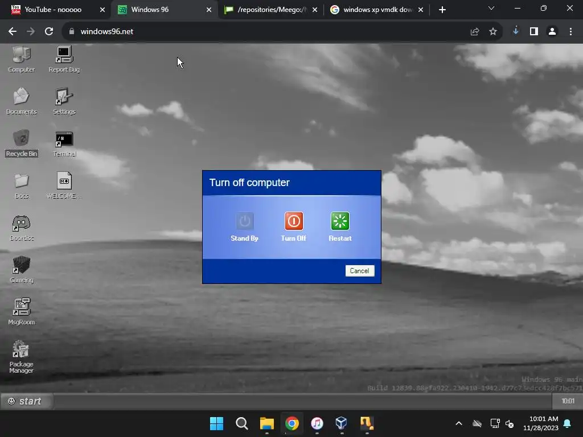
Task: Go back to previous page
Action: click(13, 32)
